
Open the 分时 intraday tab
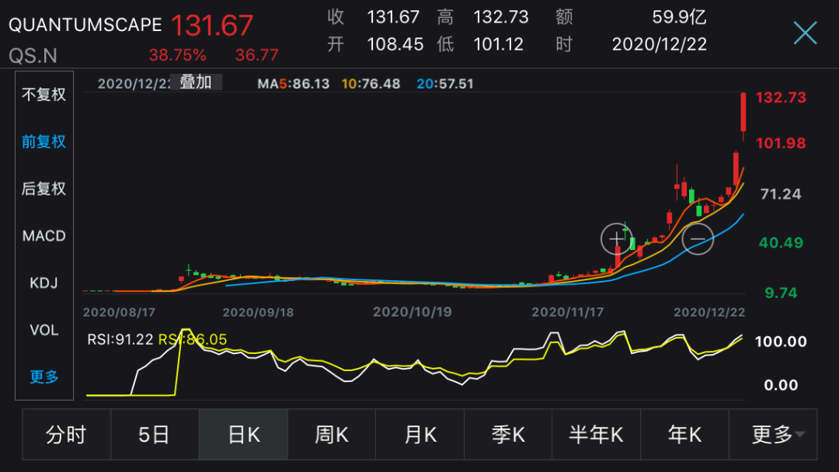(x=66, y=435)
